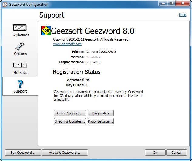Run Diagnostics
Screen dimensions: 192x161
pyautogui.click(x=101, y=113)
